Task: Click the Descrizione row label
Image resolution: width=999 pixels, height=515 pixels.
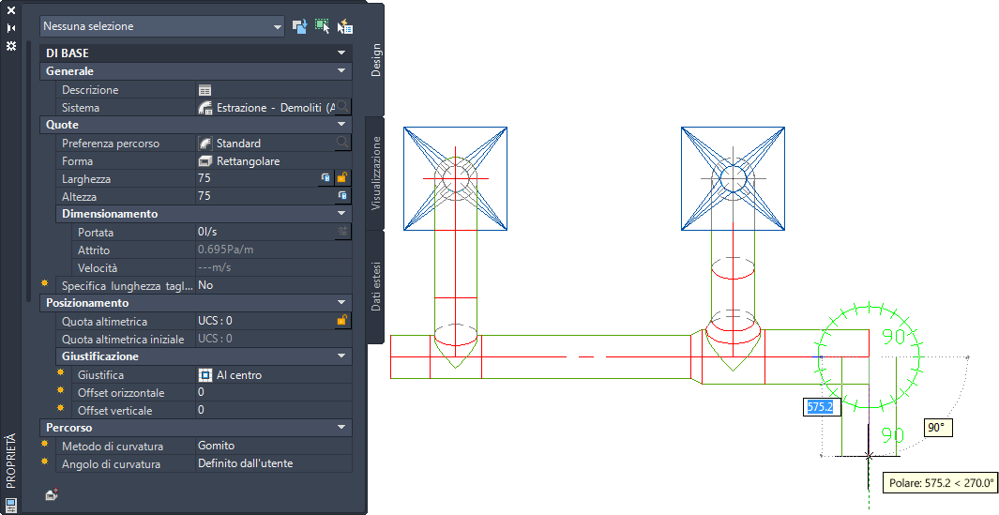Action: tap(90, 90)
